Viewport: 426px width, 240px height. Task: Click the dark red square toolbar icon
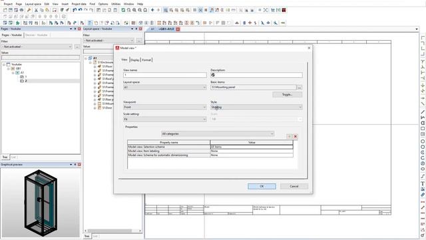point(284,10)
